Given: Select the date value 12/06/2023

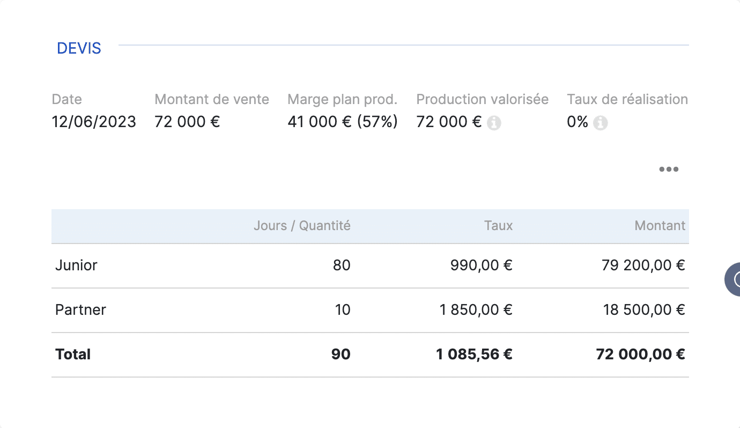Looking at the screenshot, I should tap(94, 122).
